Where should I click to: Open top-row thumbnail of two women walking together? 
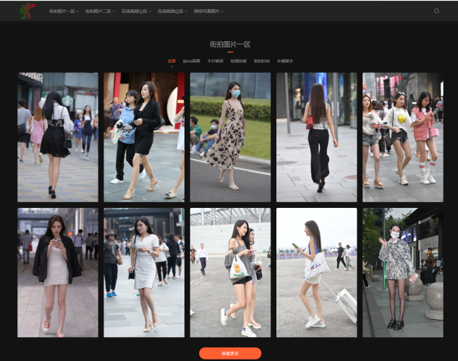[x=143, y=136]
